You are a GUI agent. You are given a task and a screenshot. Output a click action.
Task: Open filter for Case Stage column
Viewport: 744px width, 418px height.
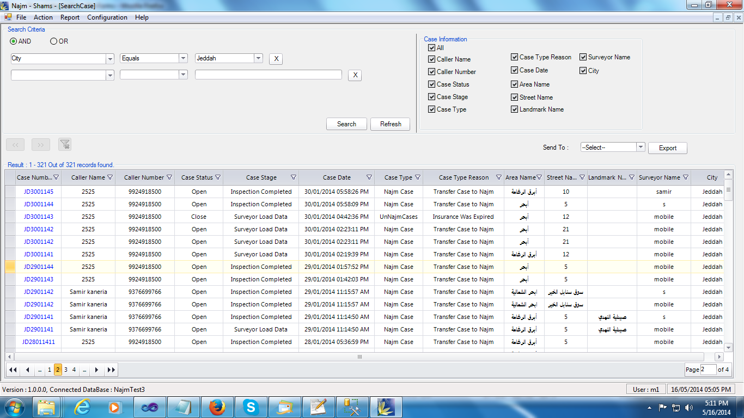(294, 177)
